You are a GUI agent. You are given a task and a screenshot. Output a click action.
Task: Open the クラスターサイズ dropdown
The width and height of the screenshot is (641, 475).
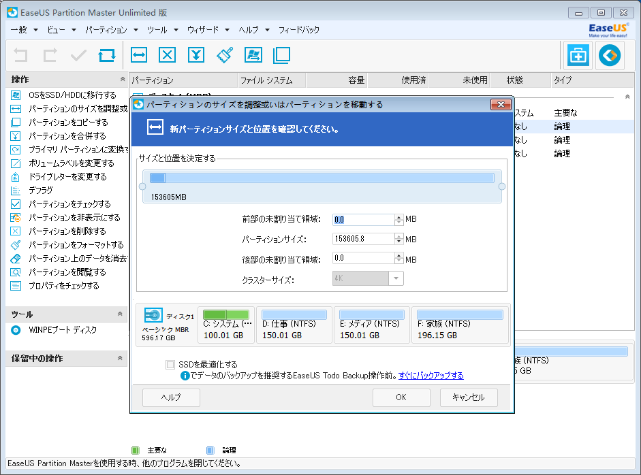pos(396,278)
